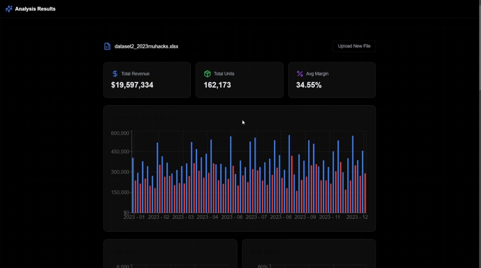Viewport: 481px width, 268px height.
Task: Click the 450,000 y-axis label
Action: (120, 151)
